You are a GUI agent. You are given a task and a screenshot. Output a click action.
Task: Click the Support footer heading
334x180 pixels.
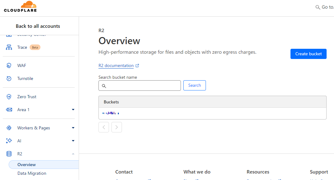pyautogui.click(x=319, y=172)
